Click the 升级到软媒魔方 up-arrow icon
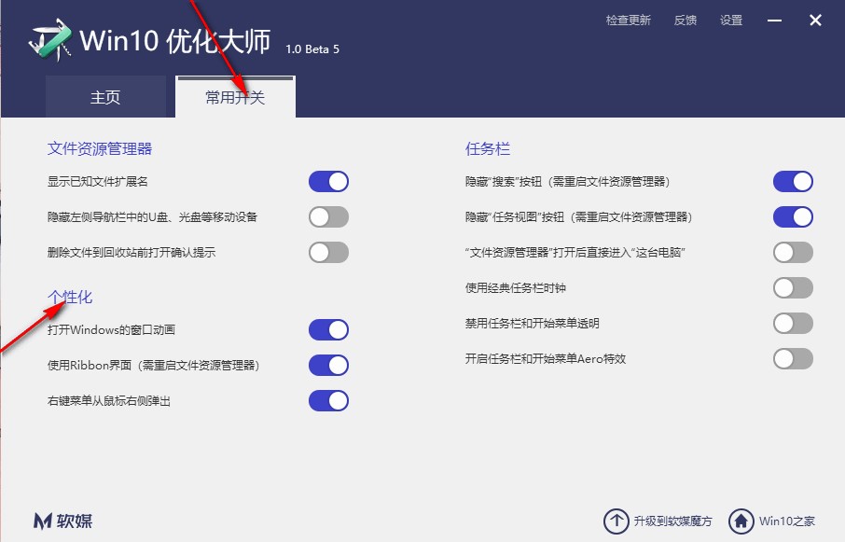The image size is (845, 542). [616, 521]
